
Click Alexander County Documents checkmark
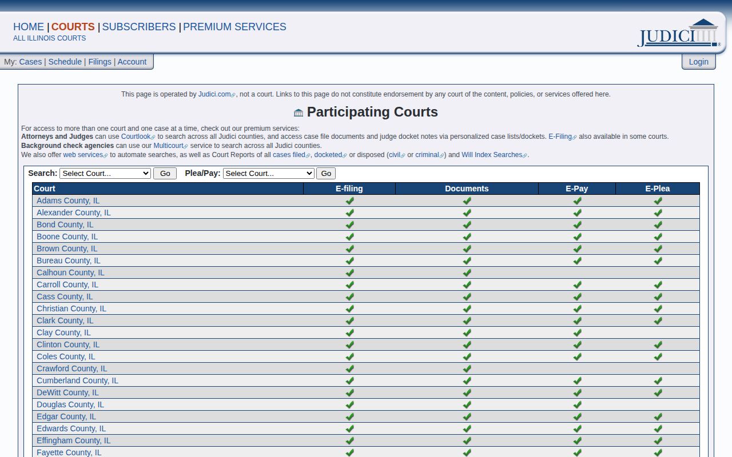467,213
